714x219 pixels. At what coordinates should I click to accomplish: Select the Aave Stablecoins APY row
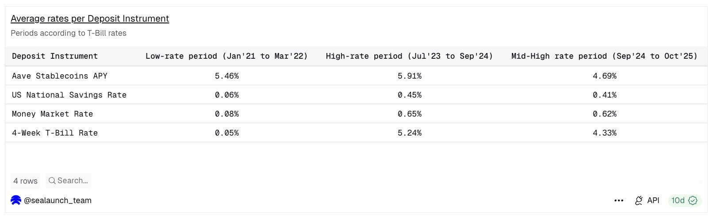[x=60, y=76]
